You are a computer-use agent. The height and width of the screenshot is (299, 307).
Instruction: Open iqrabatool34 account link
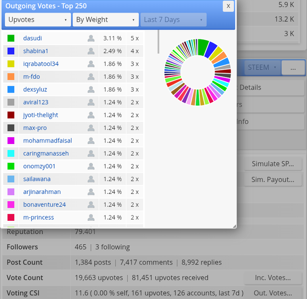click(x=41, y=64)
